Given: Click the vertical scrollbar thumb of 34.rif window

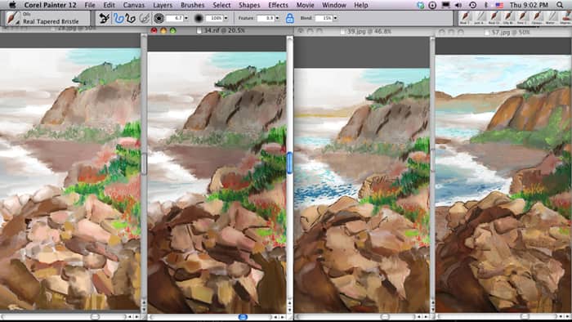Looking at the screenshot, I should 289,163.
